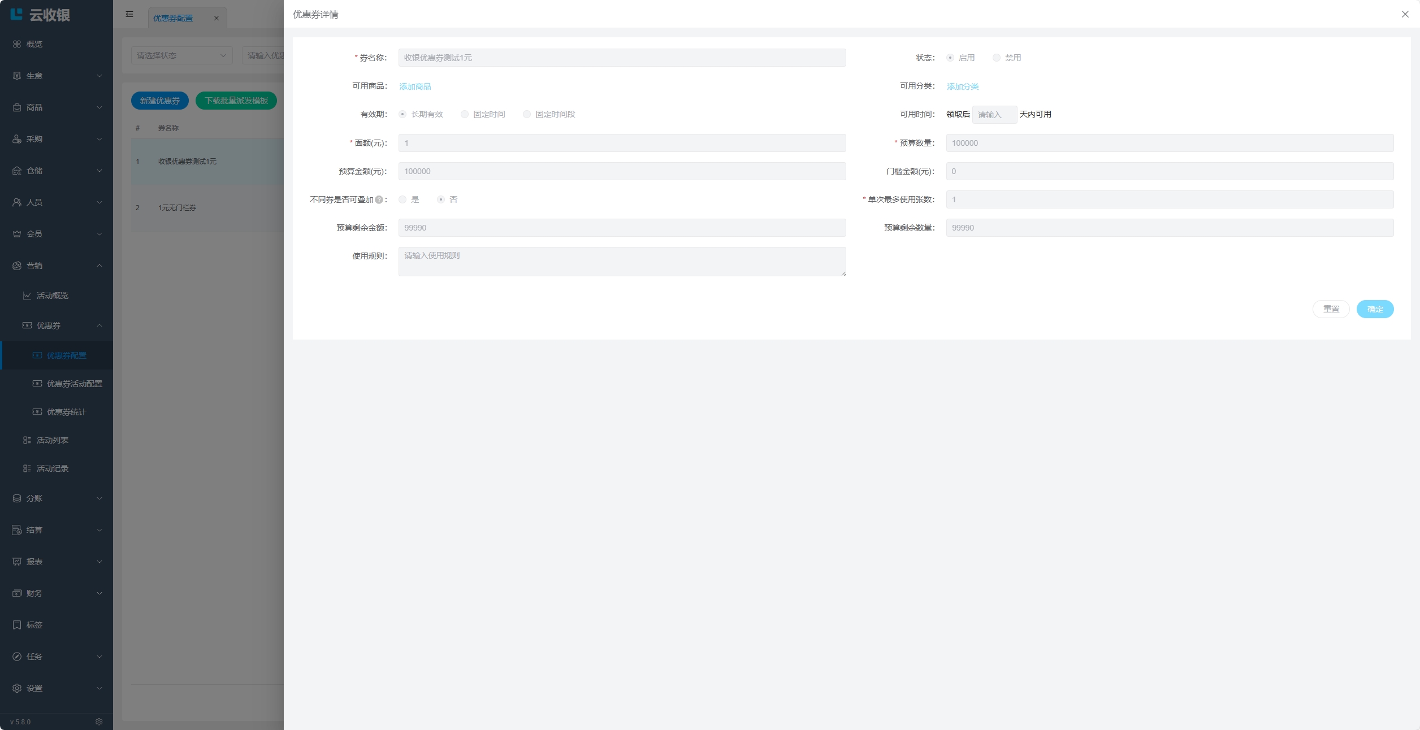Image resolution: width=1420 pixels, height=730 pixels.
Task: Click the 使用规则 textarea field
Action: pos(622,262)
